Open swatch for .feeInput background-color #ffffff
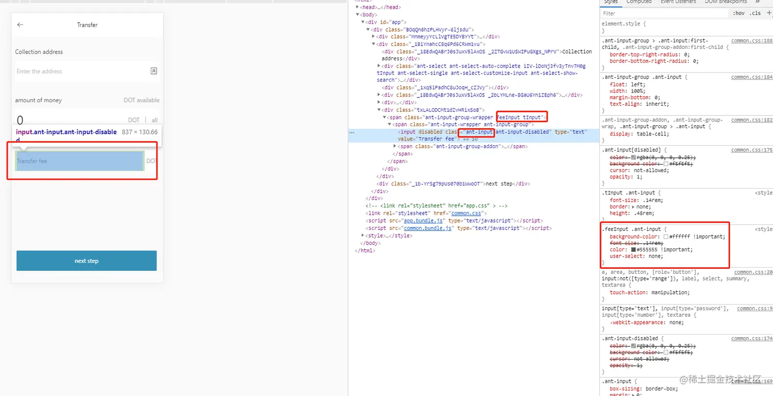The image size is (773, 396). click(x=666, y=237)
